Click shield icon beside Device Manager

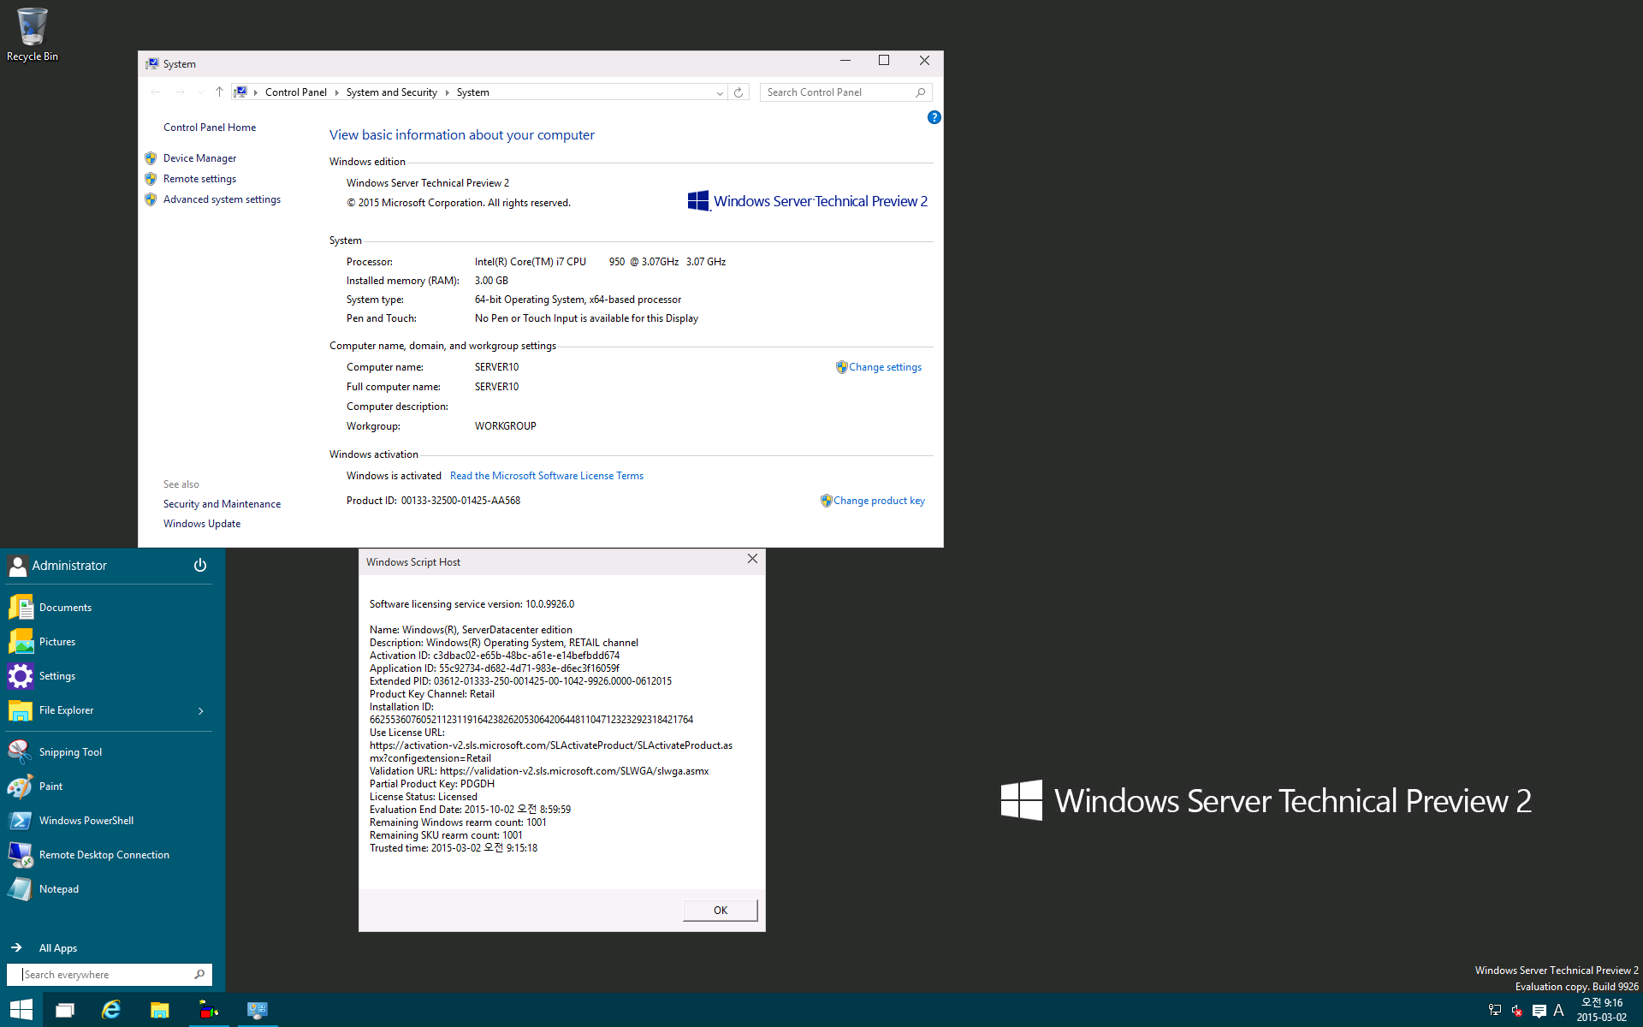151,158
